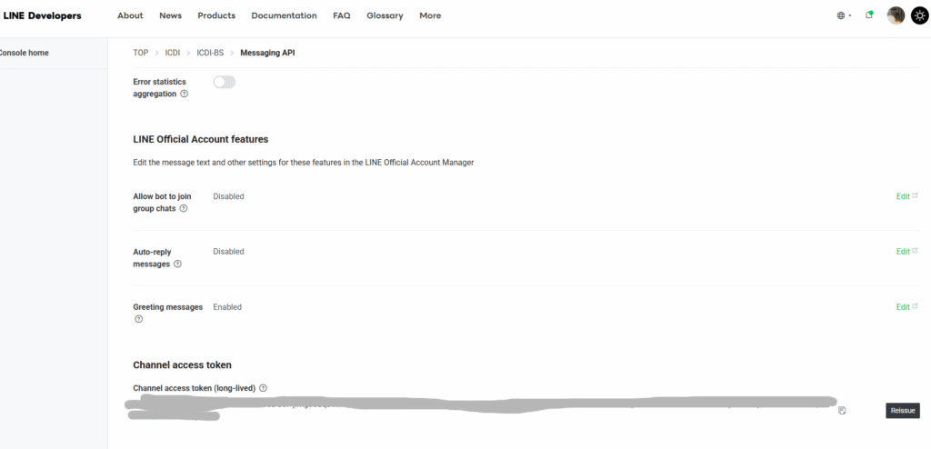Viewport: 931px width, 449px height.
Task: Open Console home in the sidebar
Action: coord(25,53)
